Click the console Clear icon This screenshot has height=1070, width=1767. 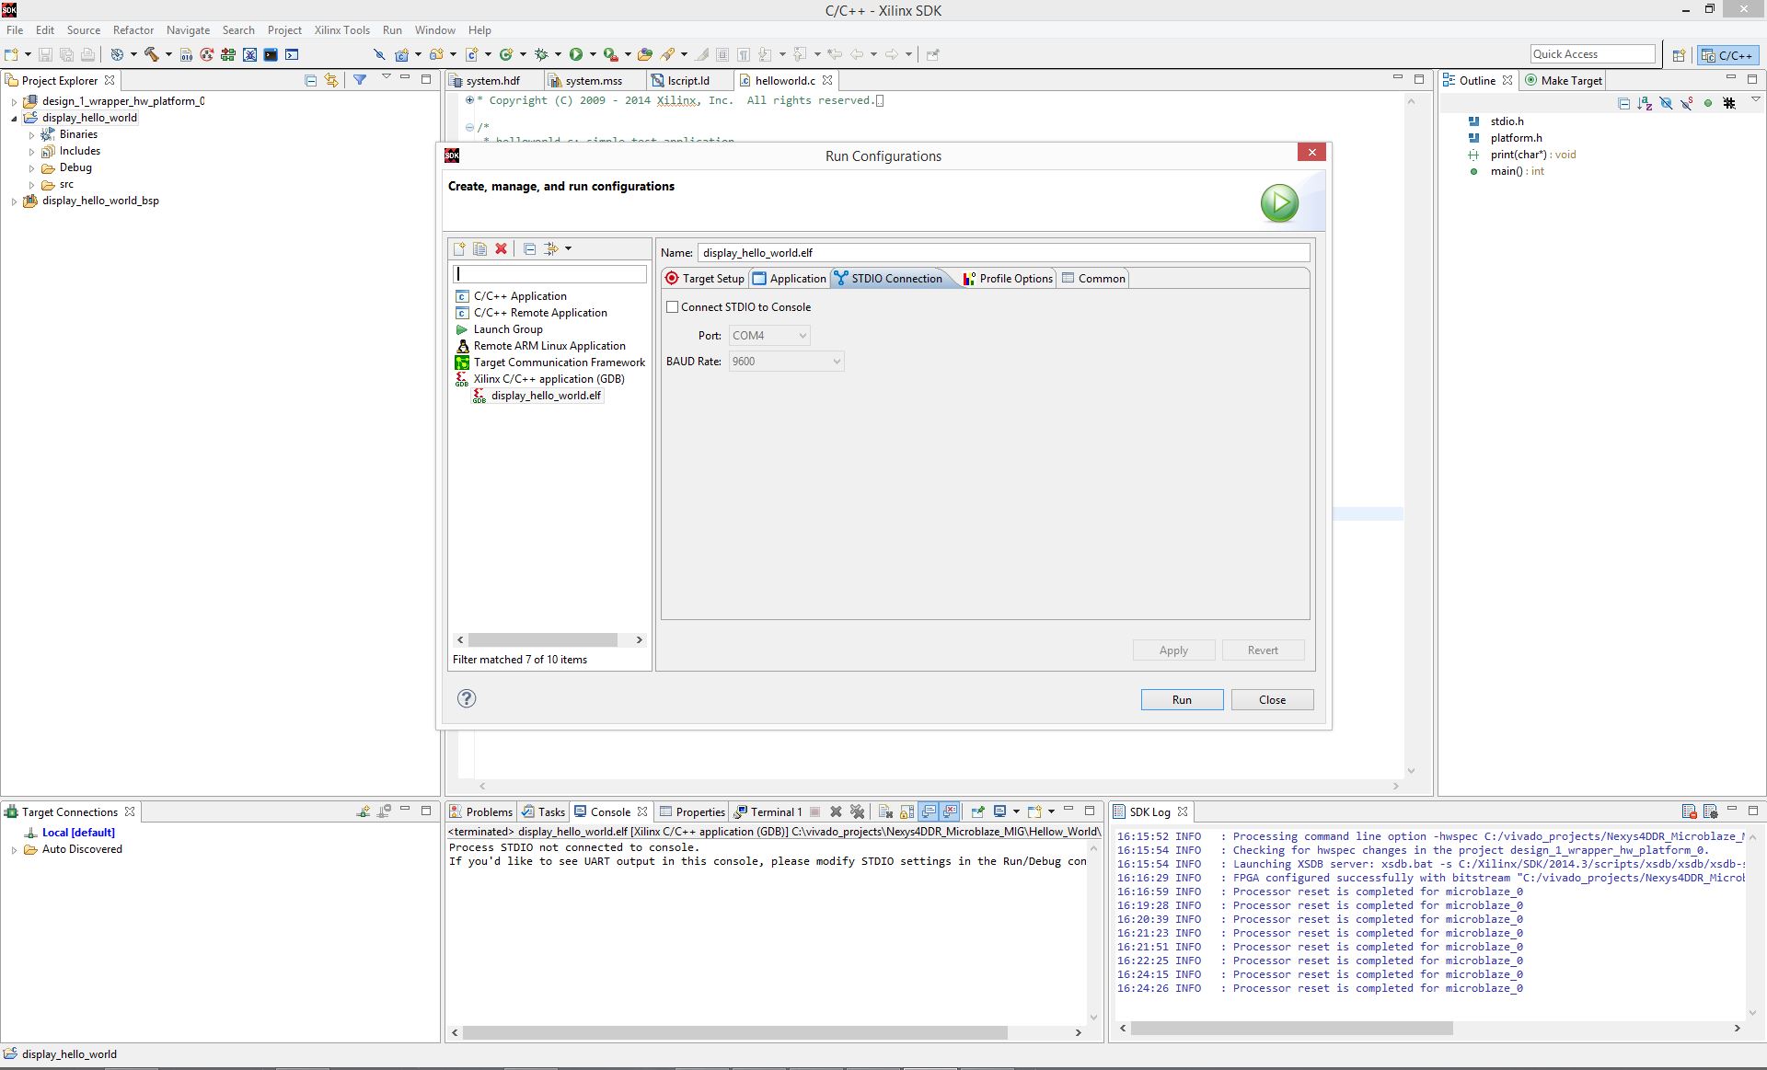click(884, 811)
